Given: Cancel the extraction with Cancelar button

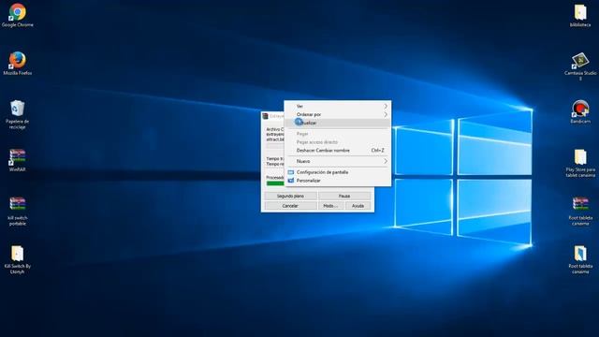Looking at the screenshot, I should pos(290,206).
